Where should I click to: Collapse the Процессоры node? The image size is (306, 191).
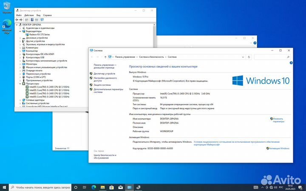click(20, 84)
